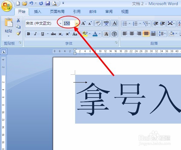Image resolution: width=181 pixels, height=150 pixels.
Task: Open the font color dropdown arrow
Action: click(100, 34)
